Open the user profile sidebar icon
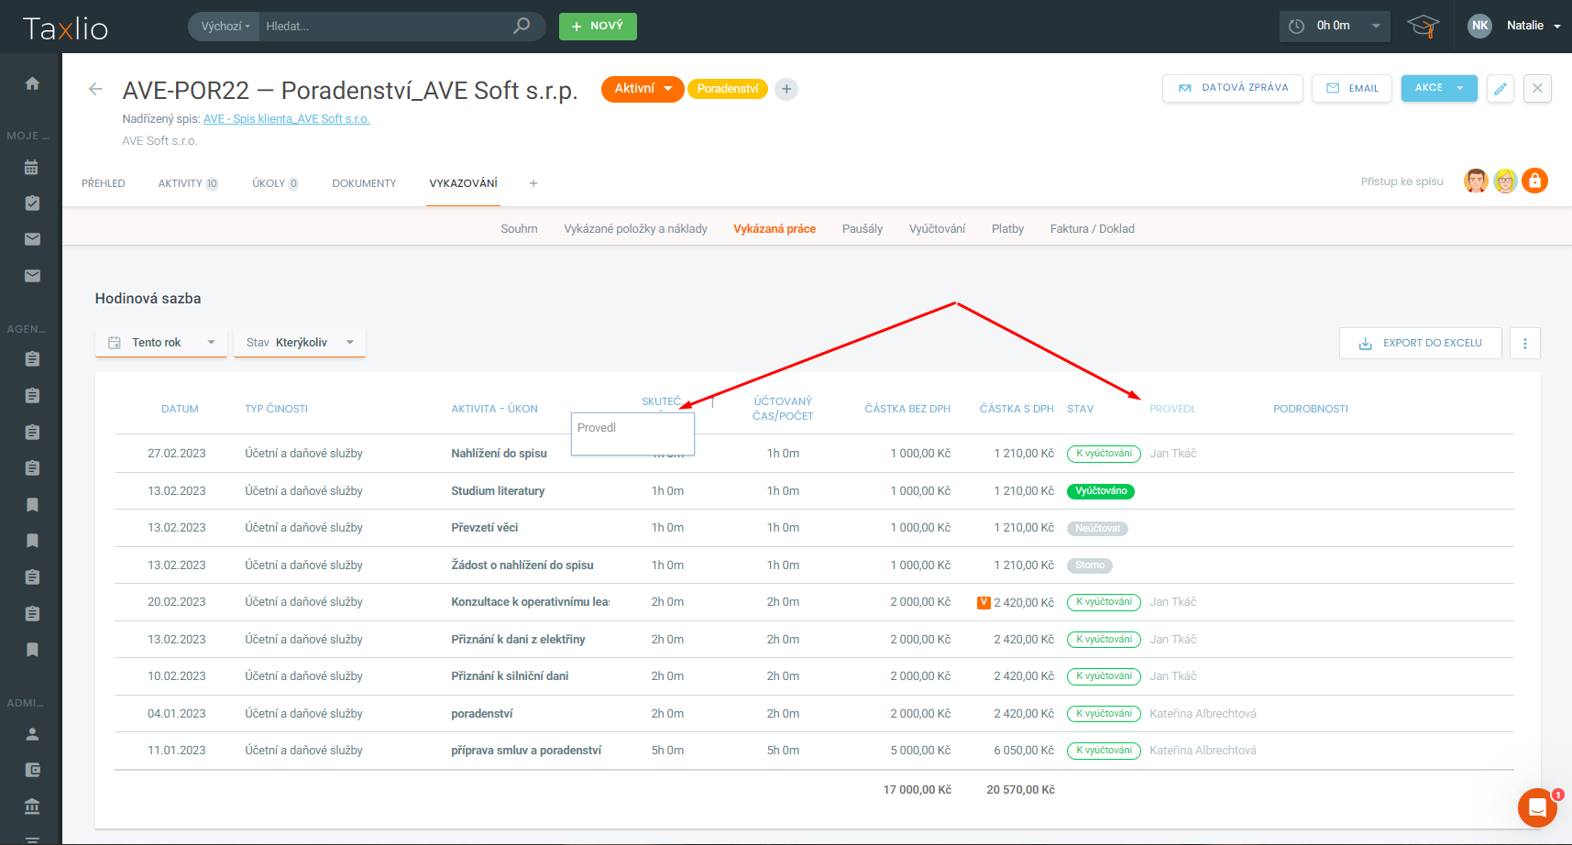The height and width of the screenshot is (845, 1572). coord(32,734)
